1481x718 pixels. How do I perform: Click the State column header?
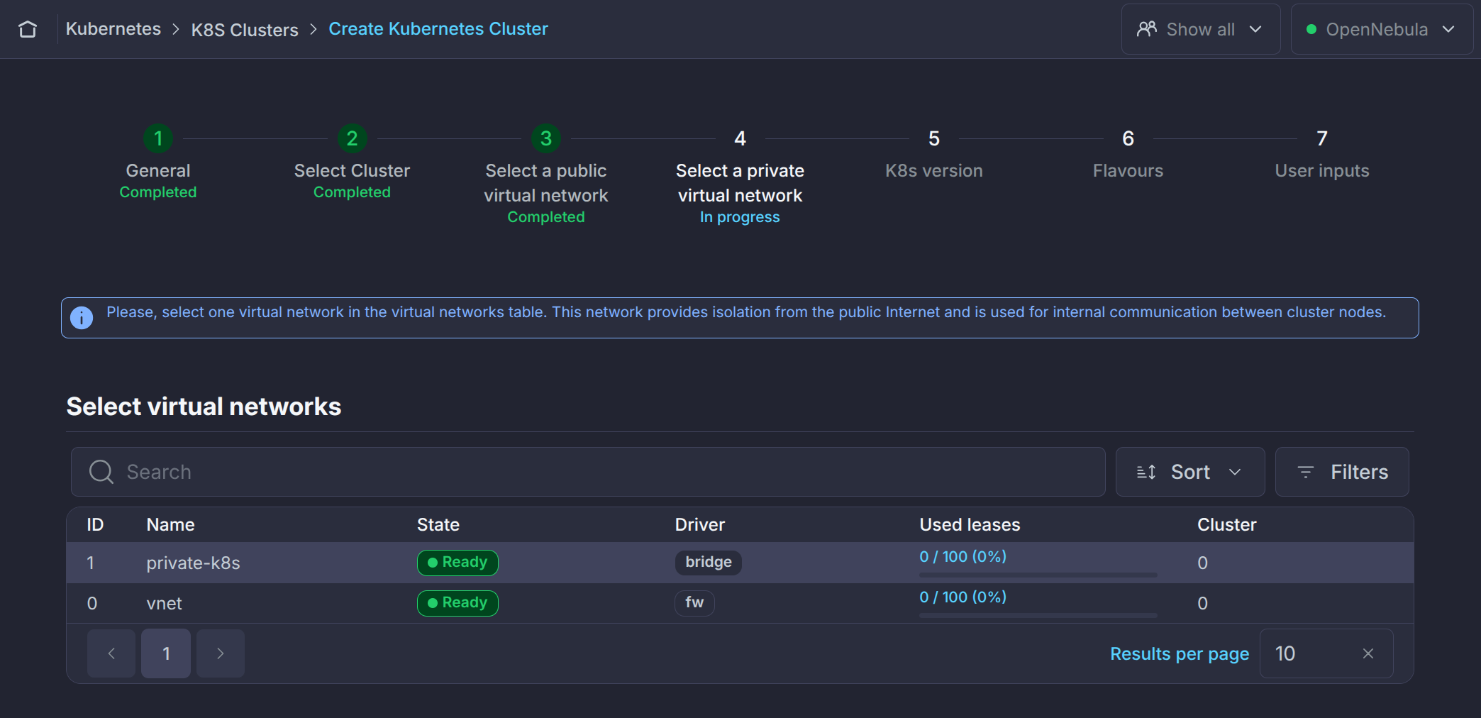click(x=438, y=524)
